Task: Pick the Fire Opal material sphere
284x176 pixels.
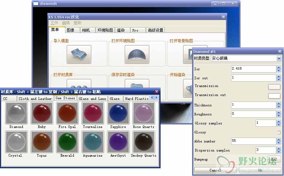Action: click(67, 113)
